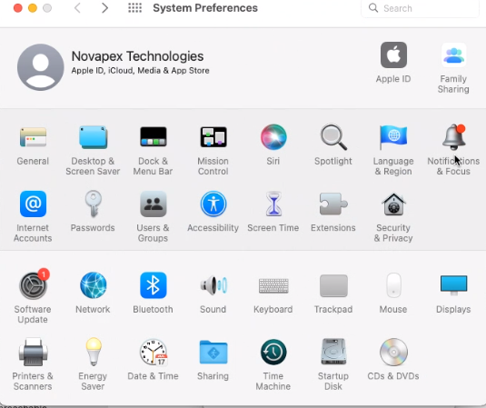Screen dimensions: 486x408
Task: Click the Search preferences field
Action: click(420, 8)
